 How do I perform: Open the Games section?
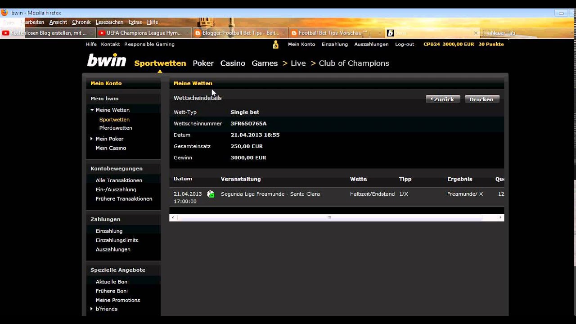click(x=265, y=63)
